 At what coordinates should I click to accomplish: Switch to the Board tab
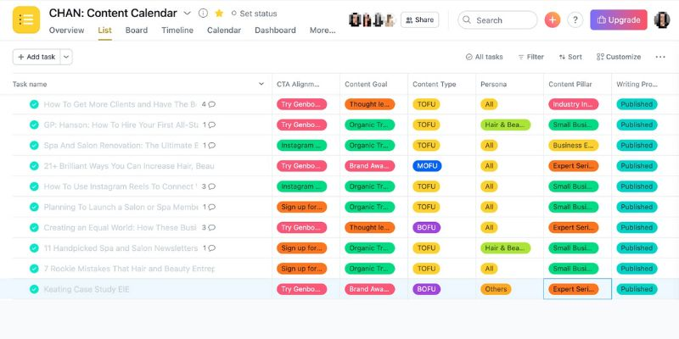click(x=136, y=31)
